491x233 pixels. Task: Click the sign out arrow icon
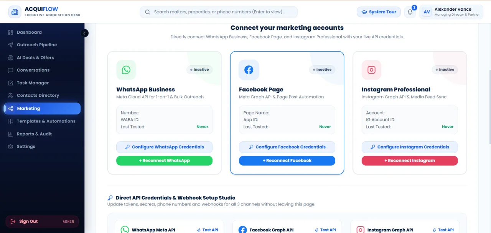tap(13, 222)
